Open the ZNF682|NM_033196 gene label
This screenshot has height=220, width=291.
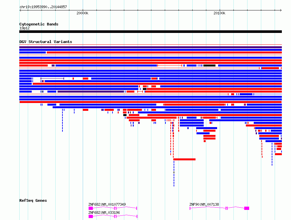pos(104,213)
